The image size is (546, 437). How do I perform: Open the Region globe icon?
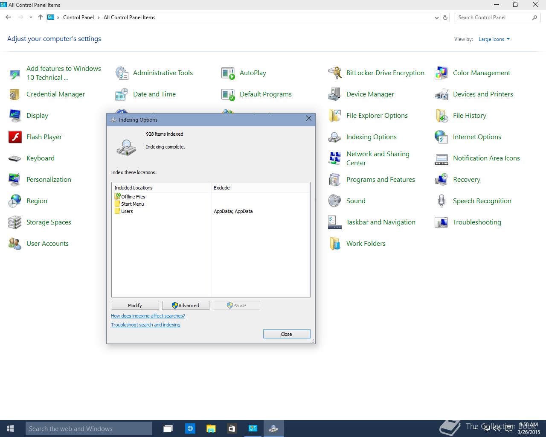coord(15,201)
